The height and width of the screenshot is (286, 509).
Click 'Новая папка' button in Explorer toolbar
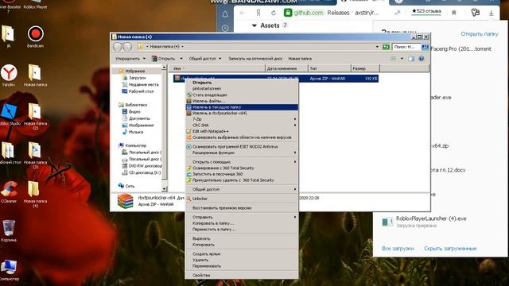[x=300, y=59]
